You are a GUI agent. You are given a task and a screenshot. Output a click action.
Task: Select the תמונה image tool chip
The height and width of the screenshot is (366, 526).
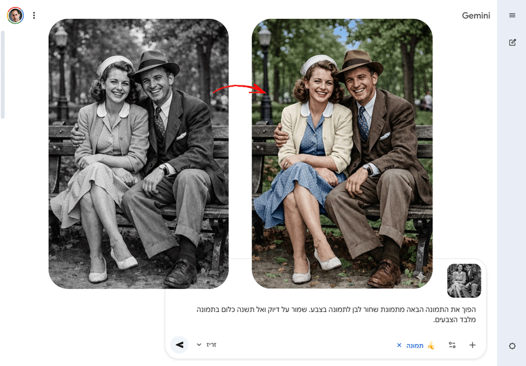click(x=416, y=345)
